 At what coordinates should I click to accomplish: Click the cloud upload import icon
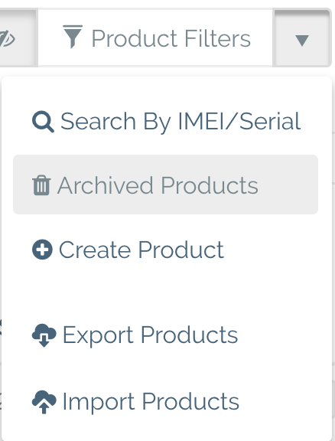coord(44,402)
